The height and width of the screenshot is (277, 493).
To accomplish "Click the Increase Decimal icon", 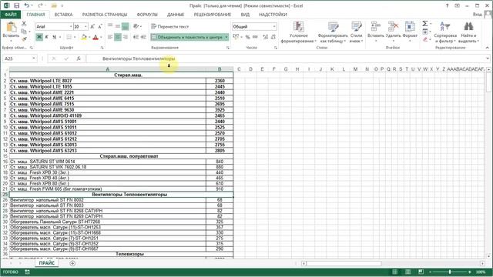I will pyautogui.click(x=265, y=37).
